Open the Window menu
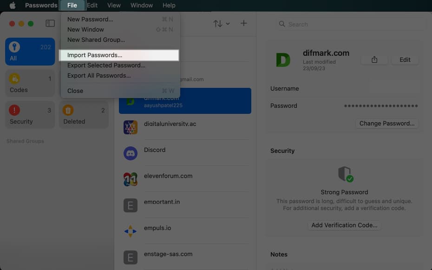Viewport: 432px width, 270px height. 142,5
